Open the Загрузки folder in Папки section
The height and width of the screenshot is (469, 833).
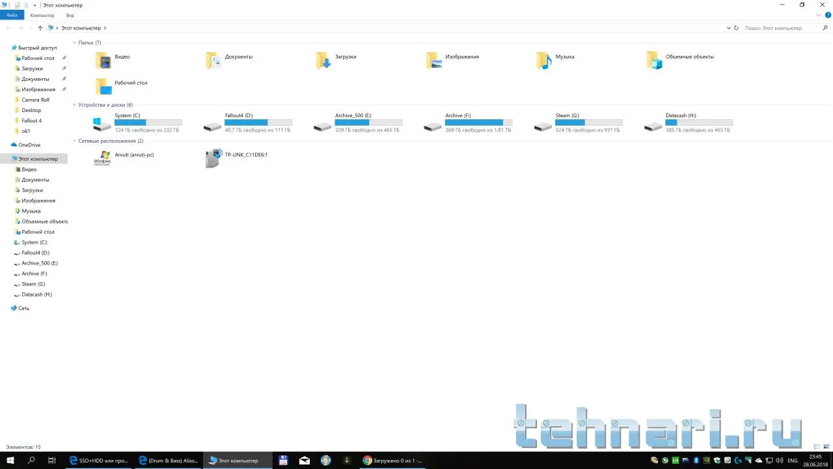[x=323, y=61]
